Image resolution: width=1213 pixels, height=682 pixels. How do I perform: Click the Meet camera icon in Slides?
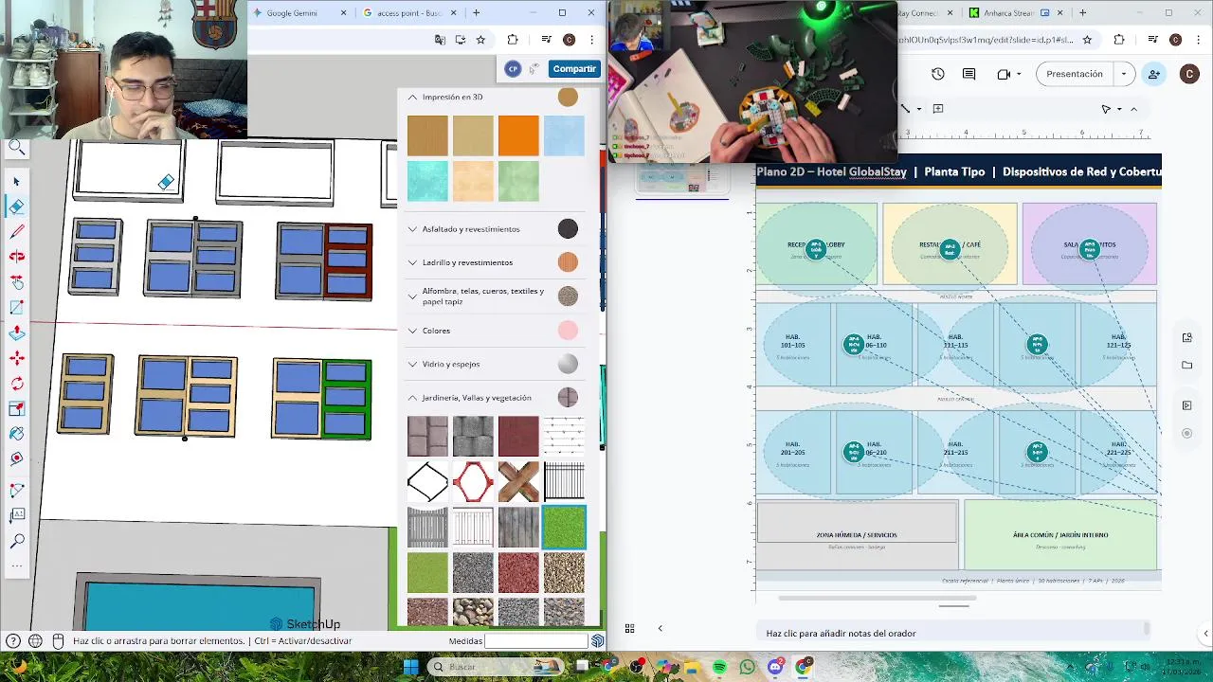(1004, 74)
